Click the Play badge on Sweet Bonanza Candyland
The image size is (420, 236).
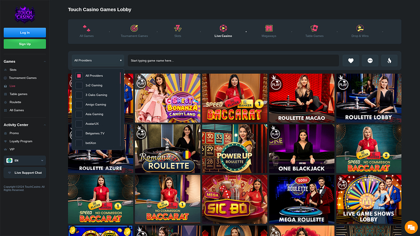click(141, 82)
